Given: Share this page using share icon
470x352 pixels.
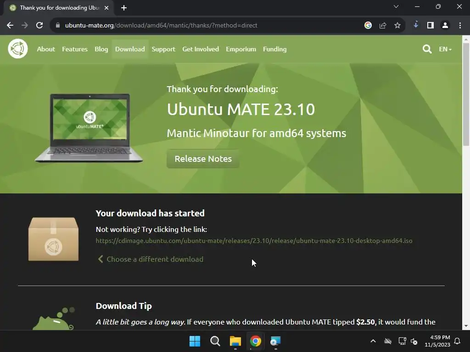Looking at the screenshot, I should (382, 26).
